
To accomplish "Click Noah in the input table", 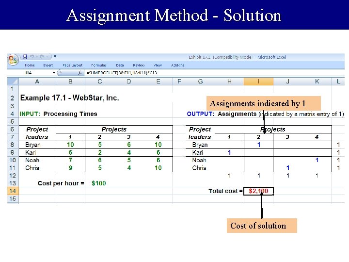I will (32, 160).
